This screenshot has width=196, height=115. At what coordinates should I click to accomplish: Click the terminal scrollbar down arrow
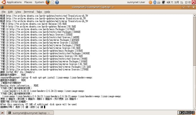194,108
